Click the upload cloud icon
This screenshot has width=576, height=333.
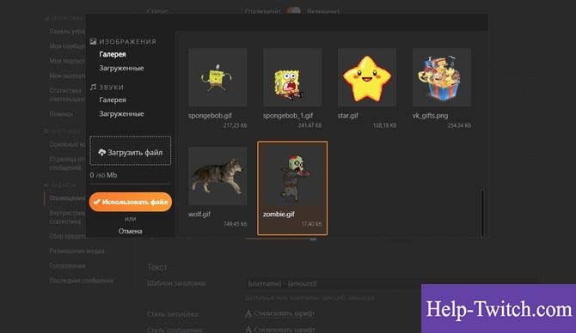(x=101, y=152)
